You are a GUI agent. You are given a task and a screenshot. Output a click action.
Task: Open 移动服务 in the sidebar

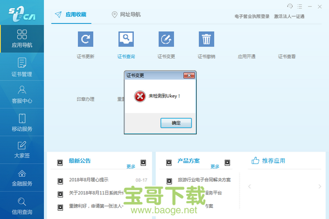[22, 122]
